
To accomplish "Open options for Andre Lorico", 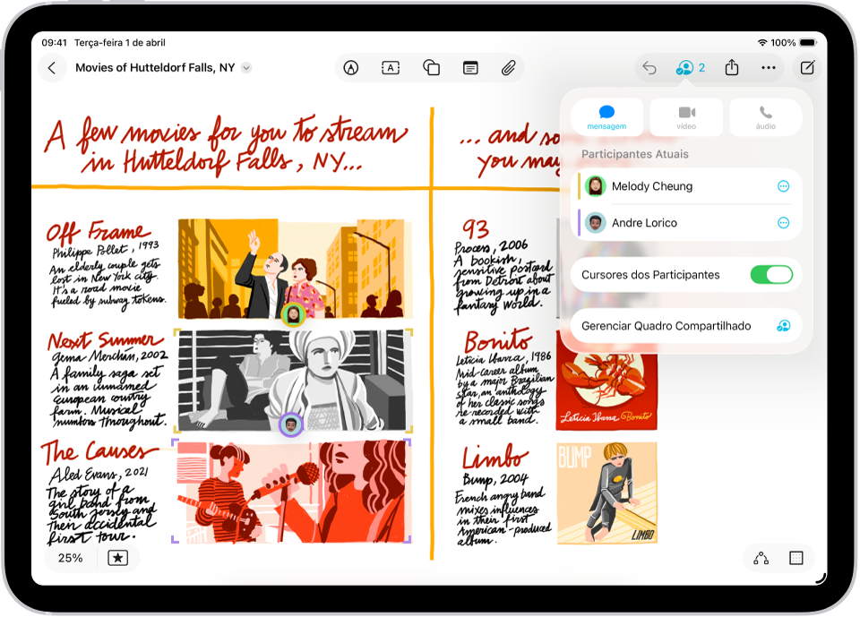I will click(784, 223).
